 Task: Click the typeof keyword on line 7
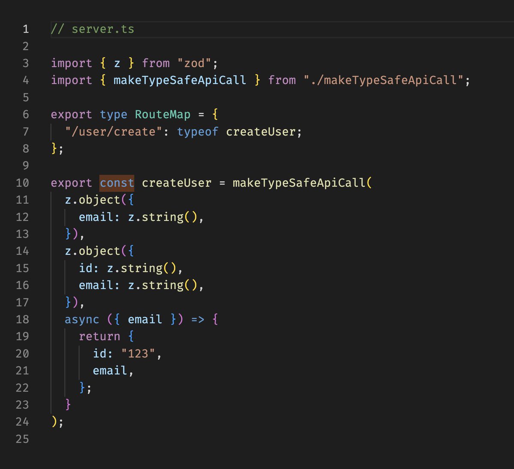click(198, 132)
